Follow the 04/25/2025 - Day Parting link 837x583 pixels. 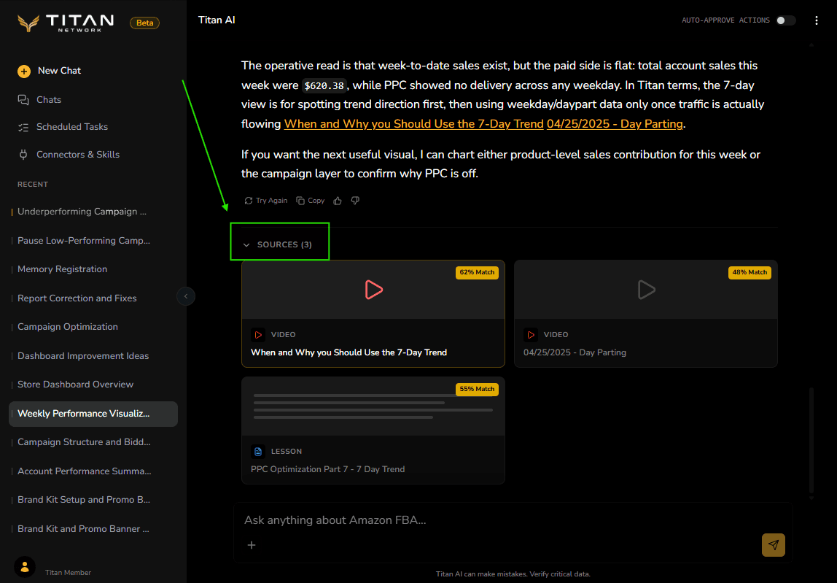coord(615,124)
